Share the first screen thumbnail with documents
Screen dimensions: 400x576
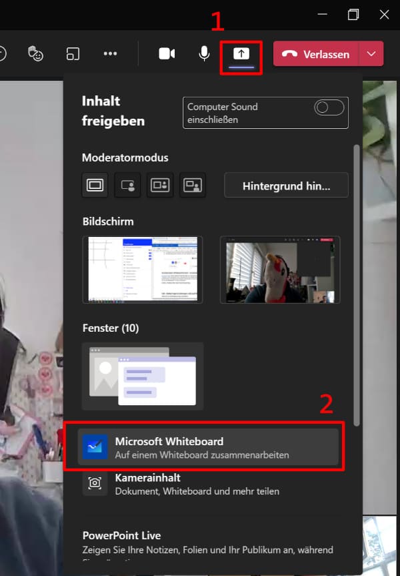[x=143, y=269]
